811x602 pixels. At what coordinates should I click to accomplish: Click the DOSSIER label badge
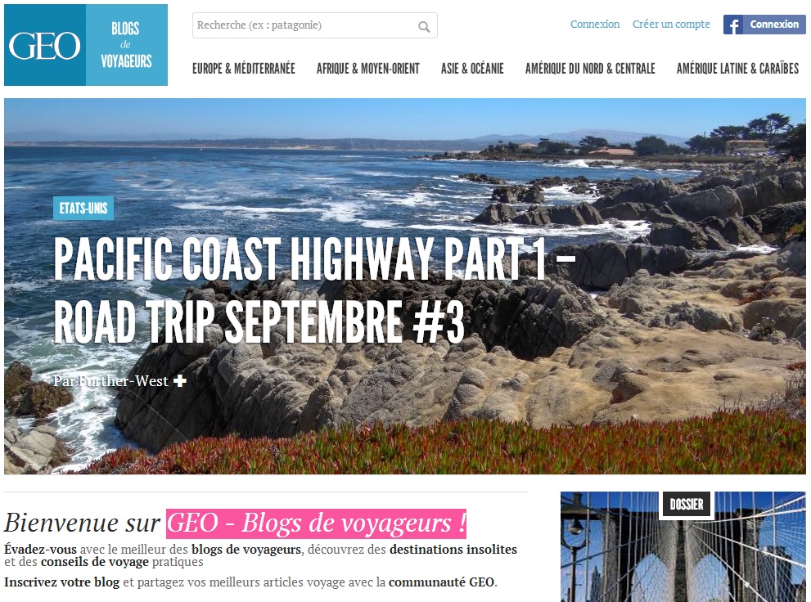coord(687,505)
